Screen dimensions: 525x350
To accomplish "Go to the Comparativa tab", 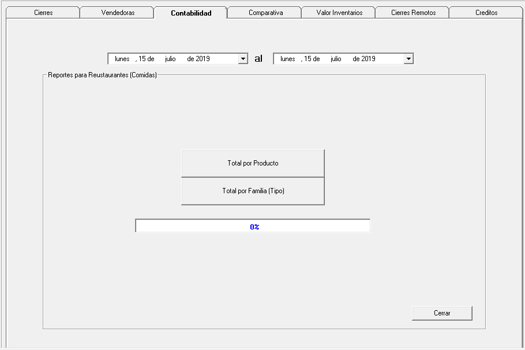I will tap(265, 13).
